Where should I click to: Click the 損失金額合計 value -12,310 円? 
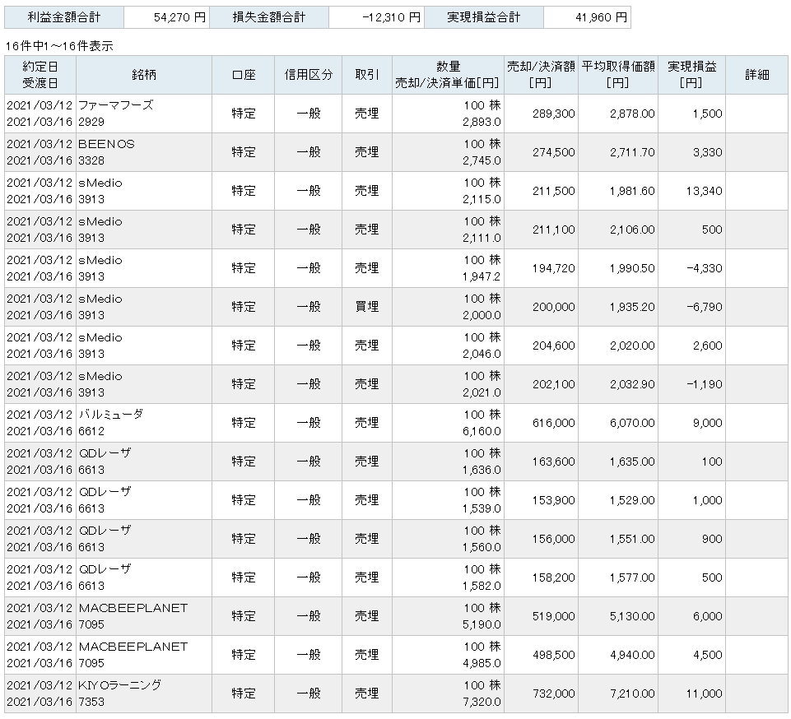(x=392, y=17)
